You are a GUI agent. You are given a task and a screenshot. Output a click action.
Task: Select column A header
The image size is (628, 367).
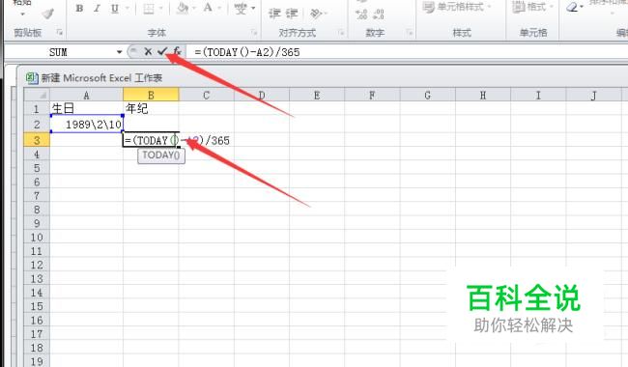tap(86, 96)
